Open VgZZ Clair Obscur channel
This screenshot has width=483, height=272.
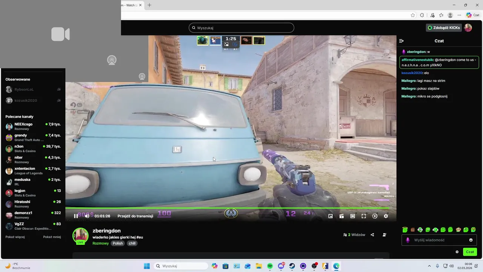pyautogui.click(x=33, y=226)
